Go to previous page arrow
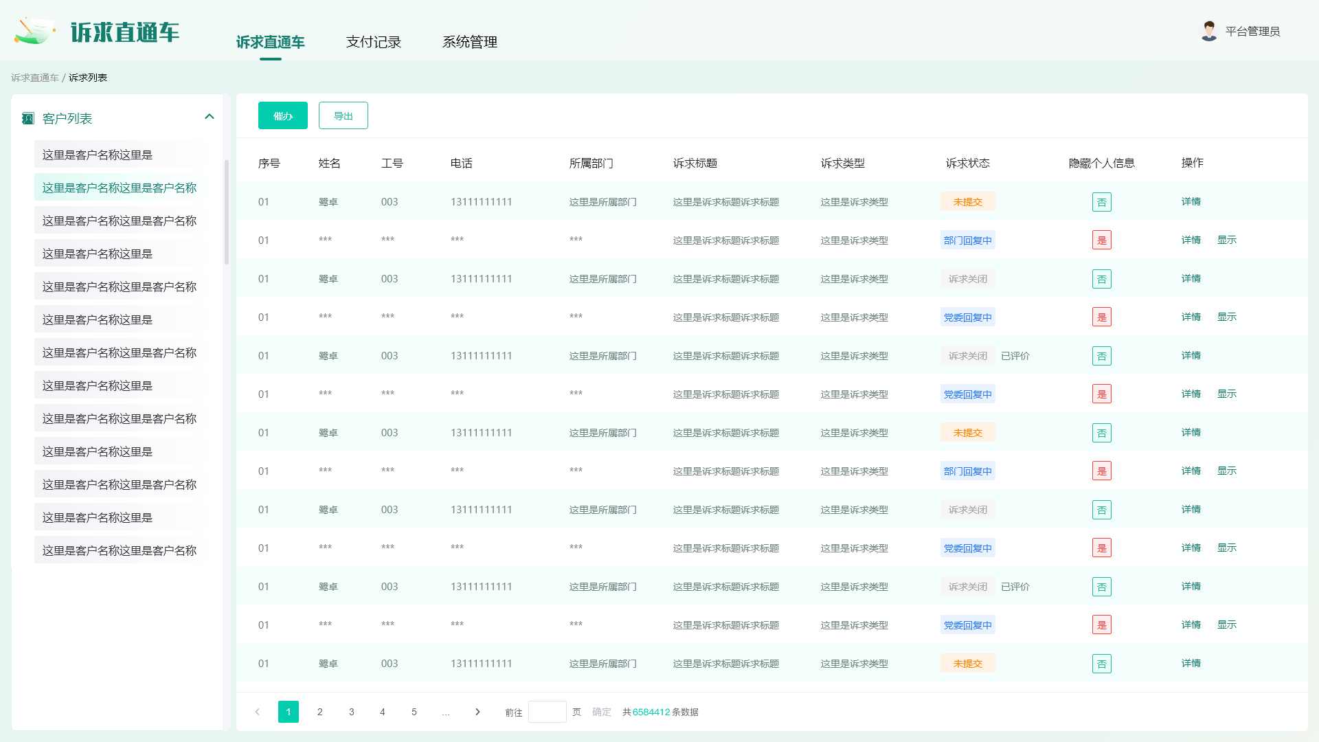This screenshot has width=1319, height=742. click(258, 712)
